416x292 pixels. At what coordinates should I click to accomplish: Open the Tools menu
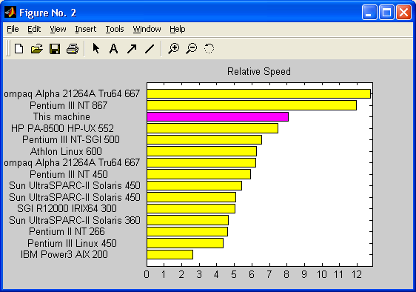point(115,29)
